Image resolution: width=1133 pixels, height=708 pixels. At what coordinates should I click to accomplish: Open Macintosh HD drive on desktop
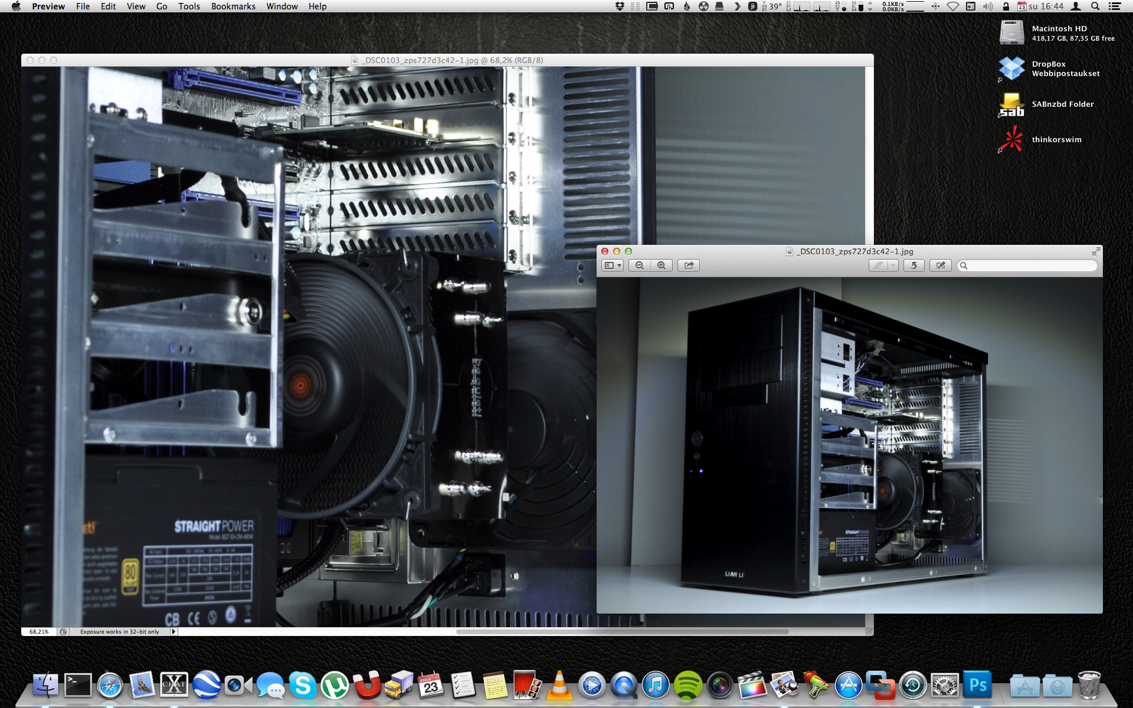tap(1011, 32)
